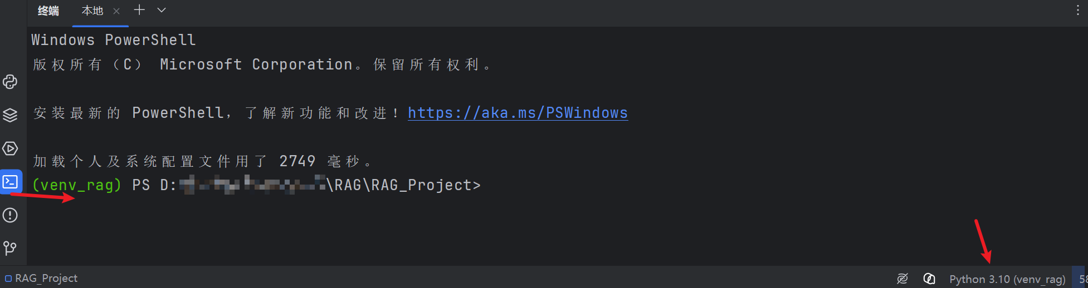Image resolution: width=1088 pixels, height=288 pixels.
Task: Click the AI assistant status bar icon
Action: [x=929, y=279]
